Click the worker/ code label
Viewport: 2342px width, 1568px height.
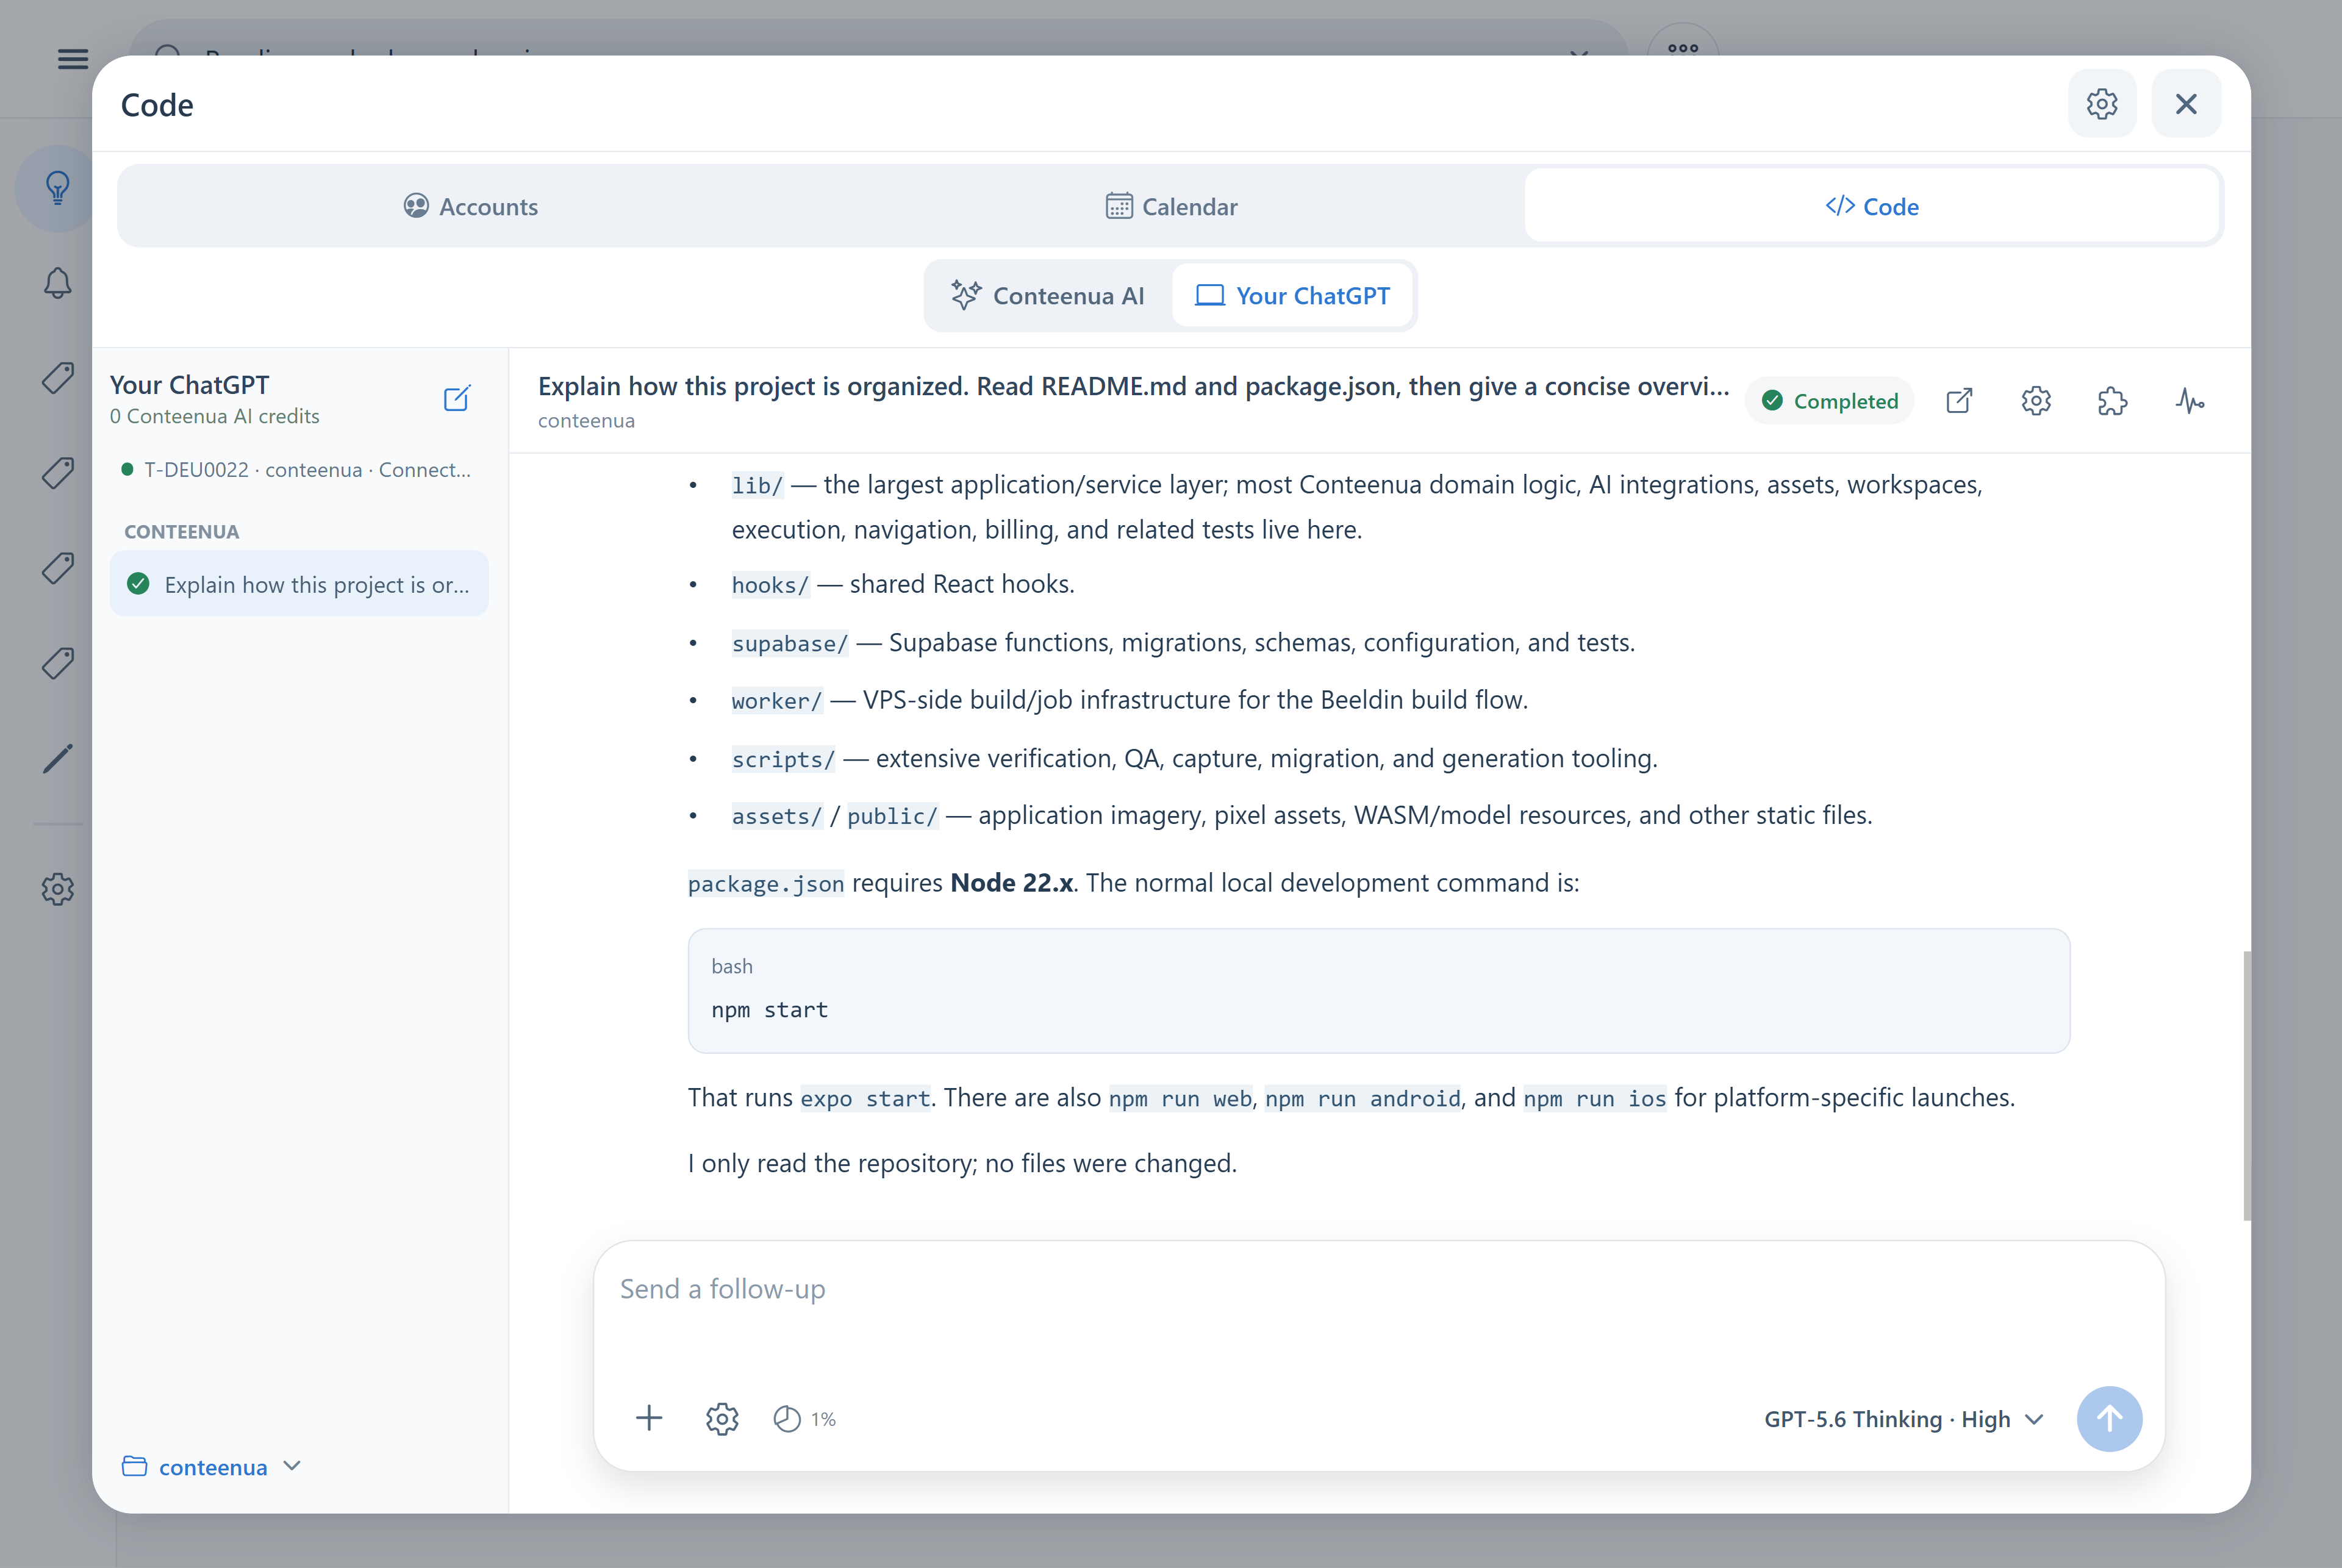(x=776, y=700)
